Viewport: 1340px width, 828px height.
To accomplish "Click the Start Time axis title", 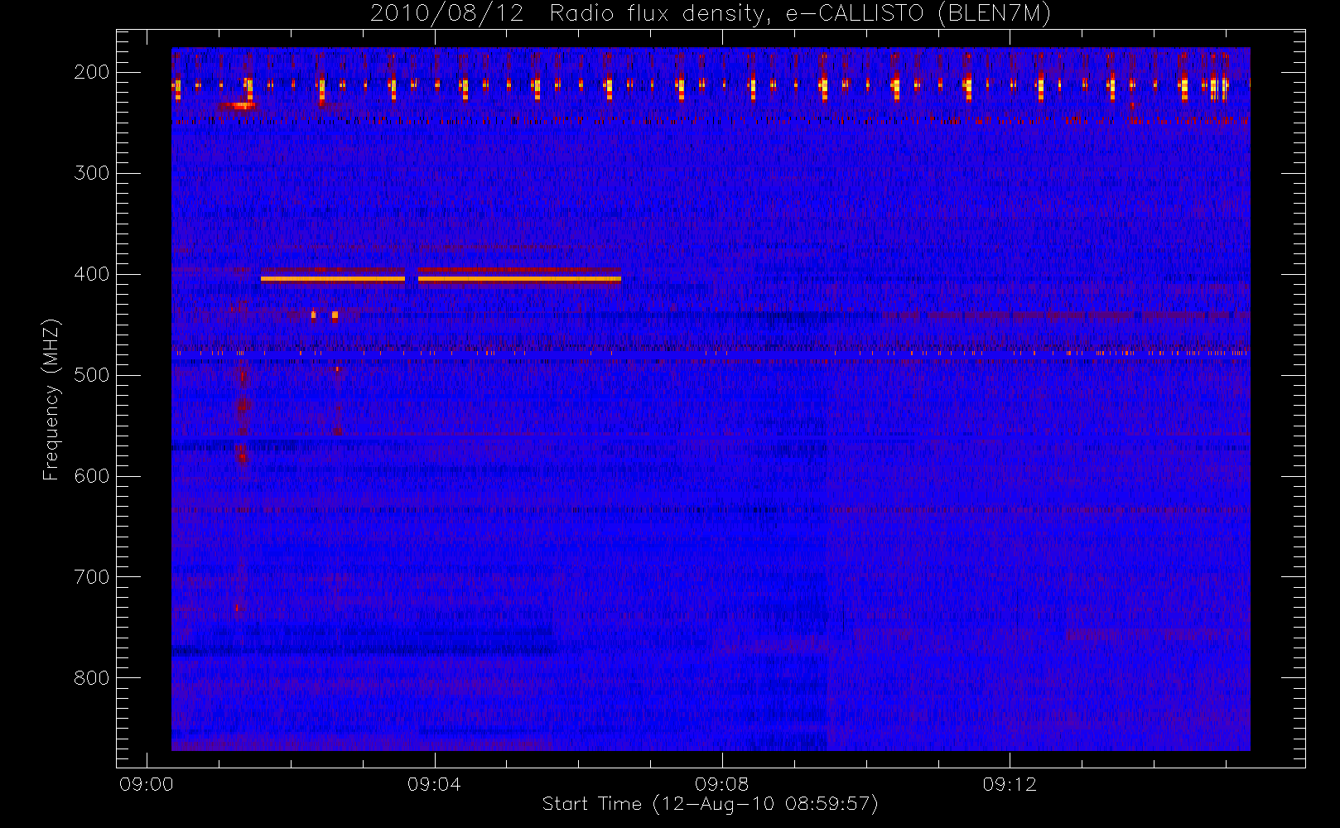I will tap(710, 804).
